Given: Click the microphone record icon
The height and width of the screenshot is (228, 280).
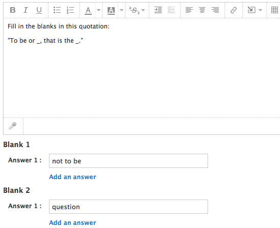Looking at the screenshot, I should tap(13, 126).
